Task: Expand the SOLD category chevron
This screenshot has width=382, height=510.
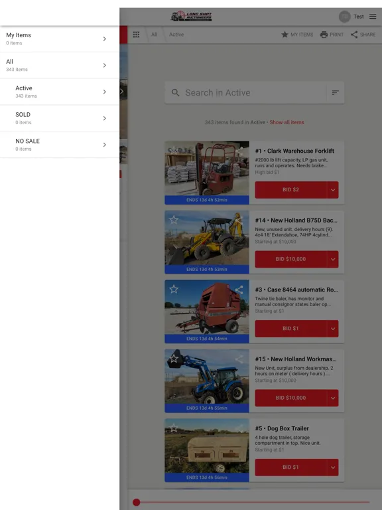Action: pyautogui.click(x=105, y=118)
